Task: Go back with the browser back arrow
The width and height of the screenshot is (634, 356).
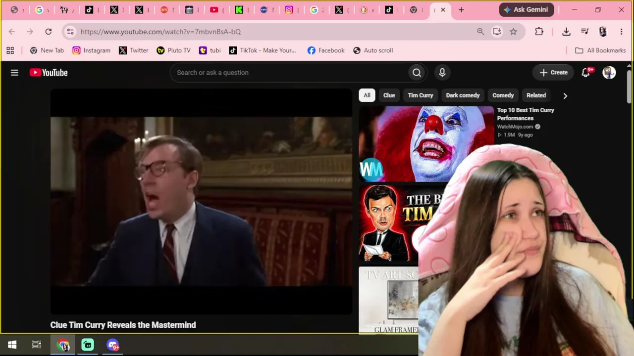Action: coord(12,32)
